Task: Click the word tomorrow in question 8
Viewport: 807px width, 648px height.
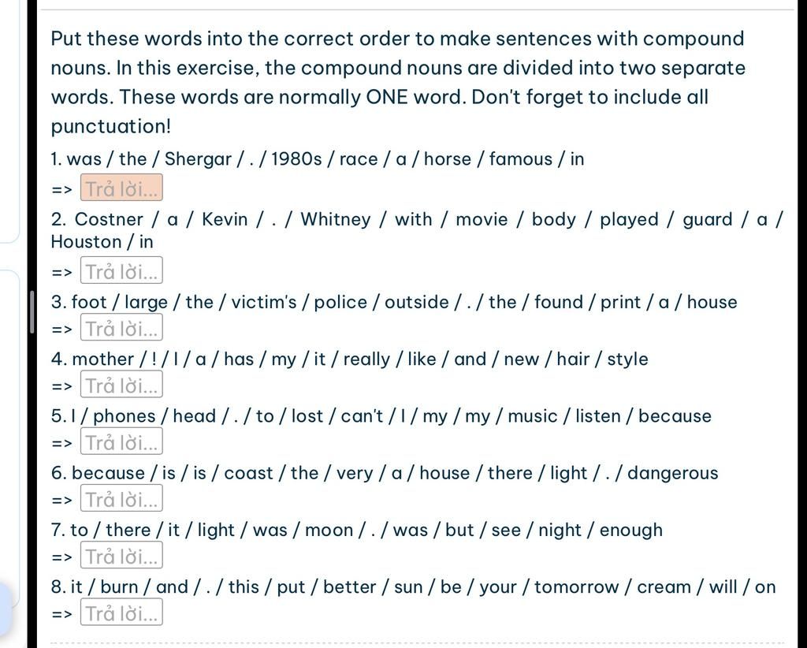Action: click(576, 587)
